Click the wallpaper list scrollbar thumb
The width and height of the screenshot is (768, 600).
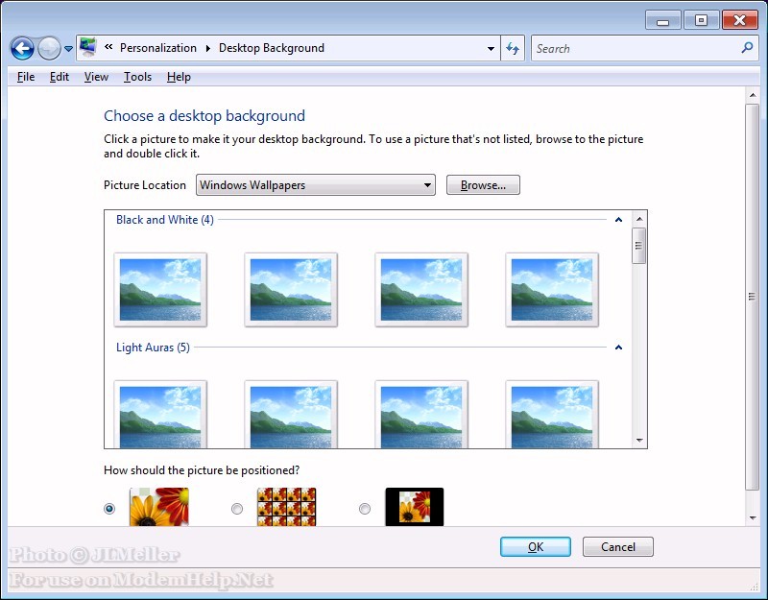click(x=638, y=246)
